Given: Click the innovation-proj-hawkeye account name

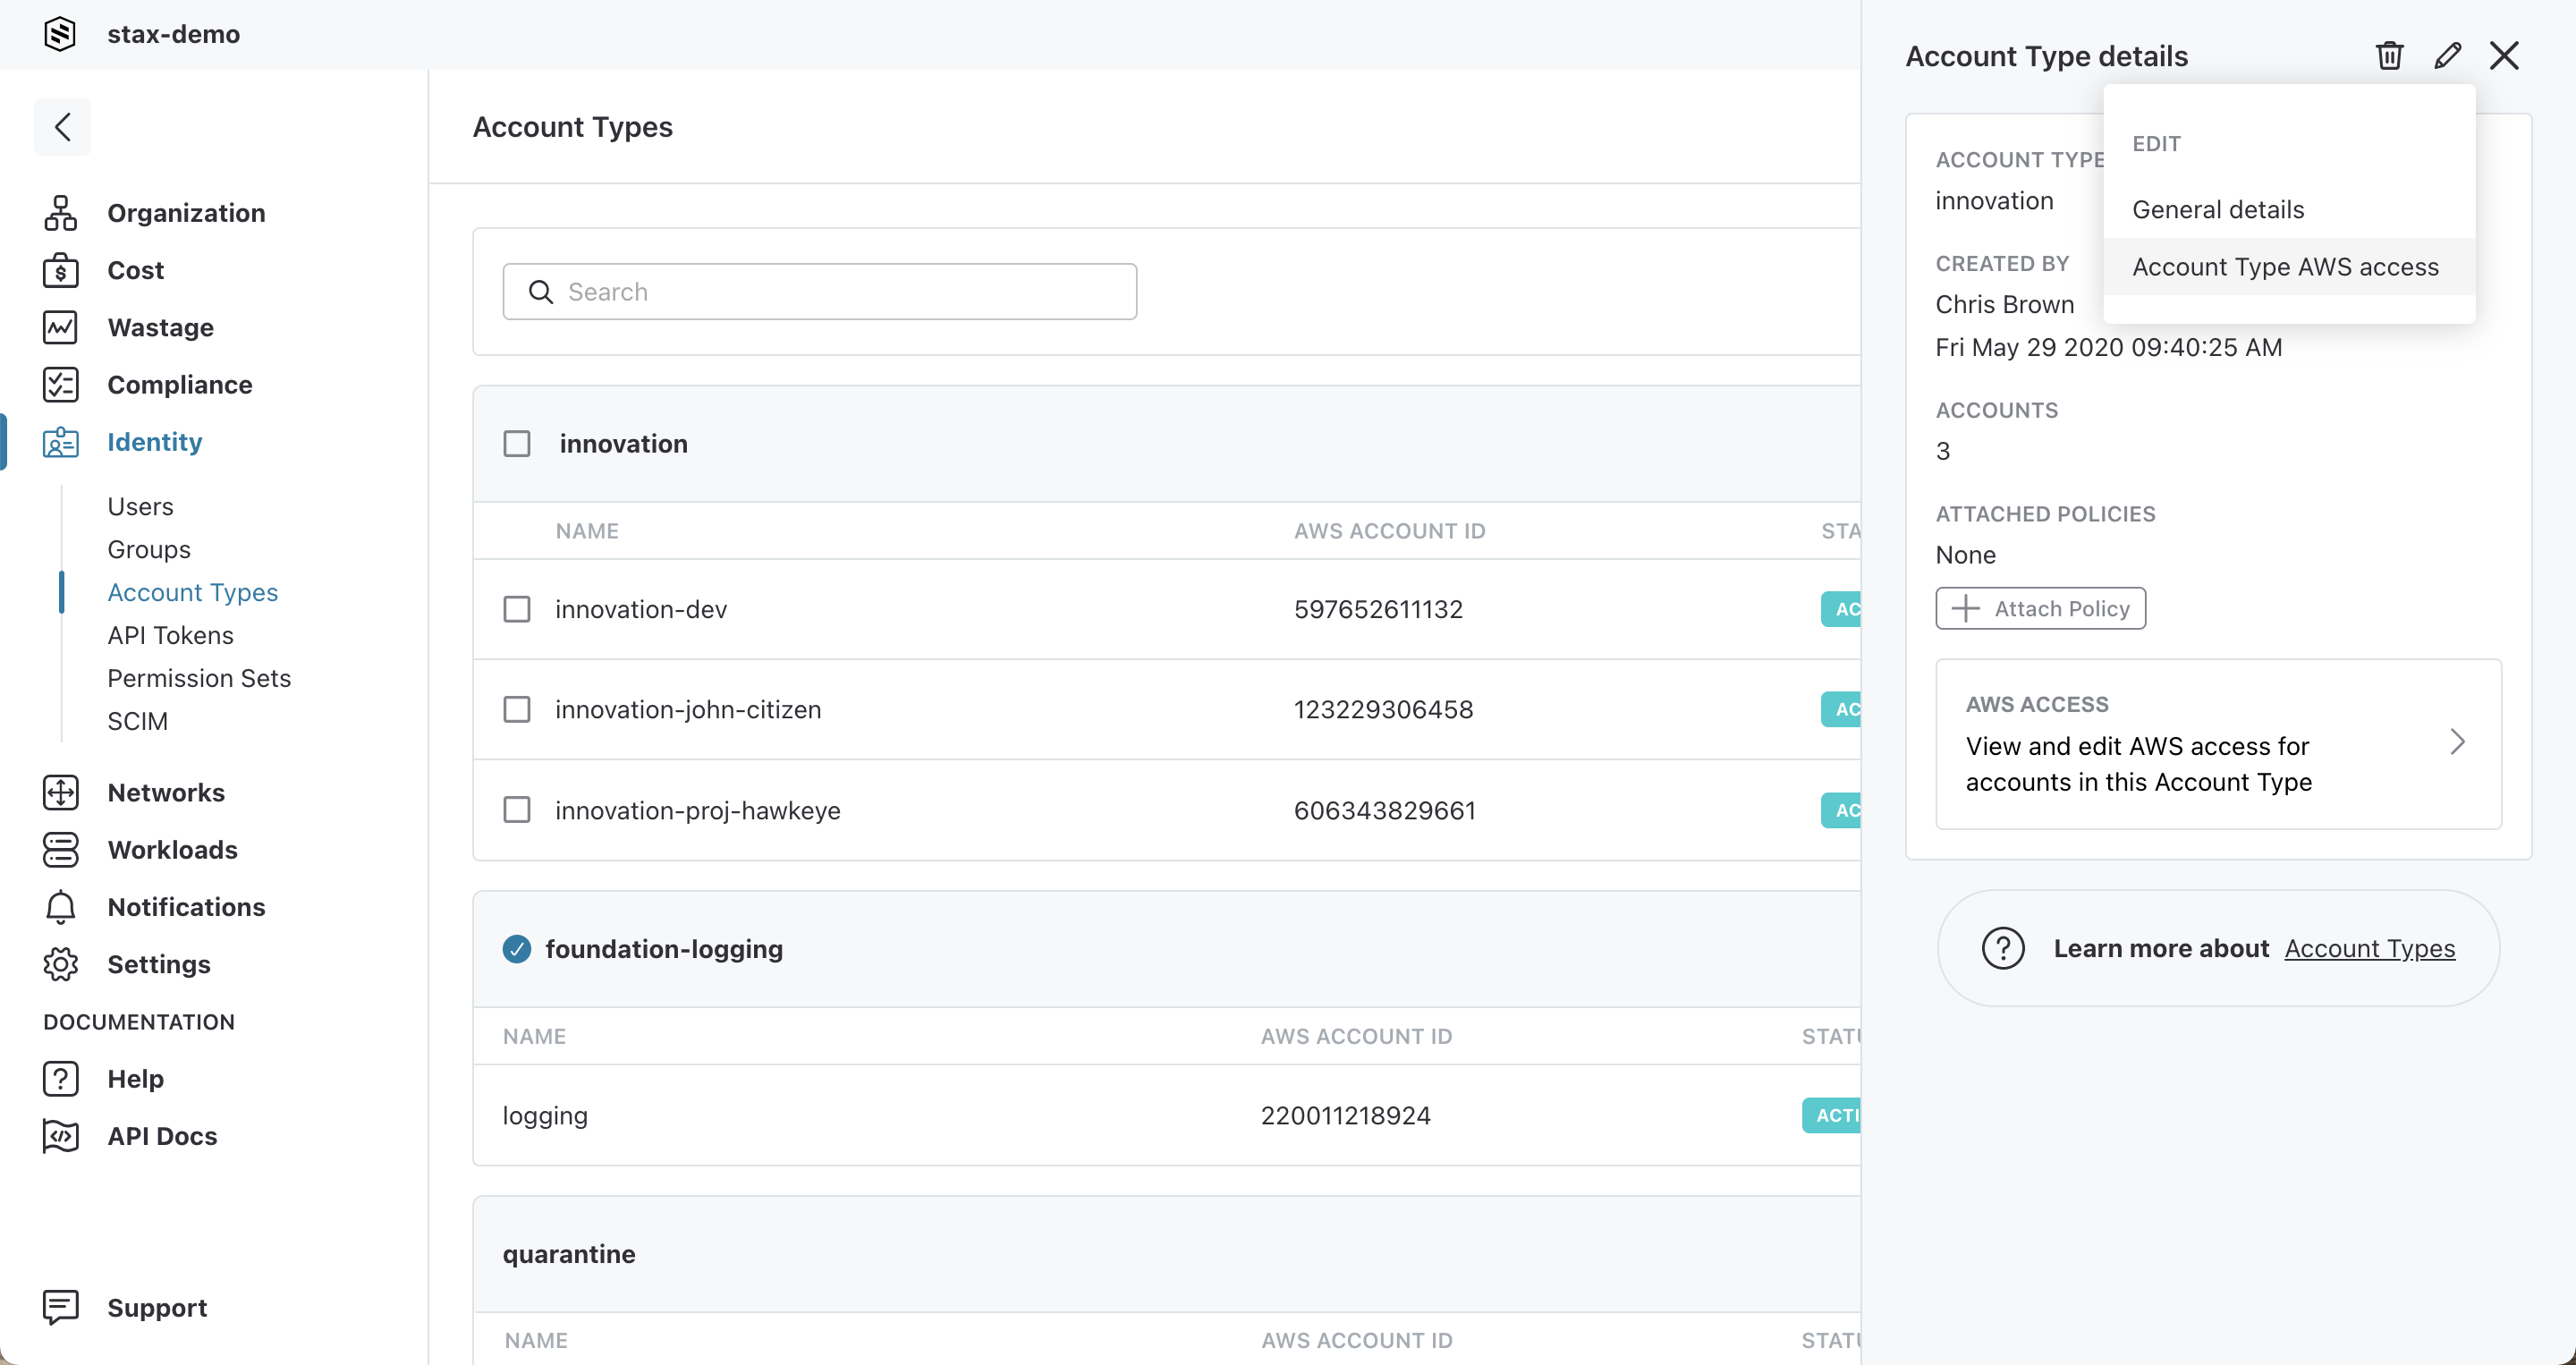Looking at the screenshot, I should 698,811.
